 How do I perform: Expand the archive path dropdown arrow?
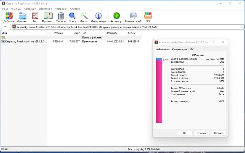(x=243, y=27)
